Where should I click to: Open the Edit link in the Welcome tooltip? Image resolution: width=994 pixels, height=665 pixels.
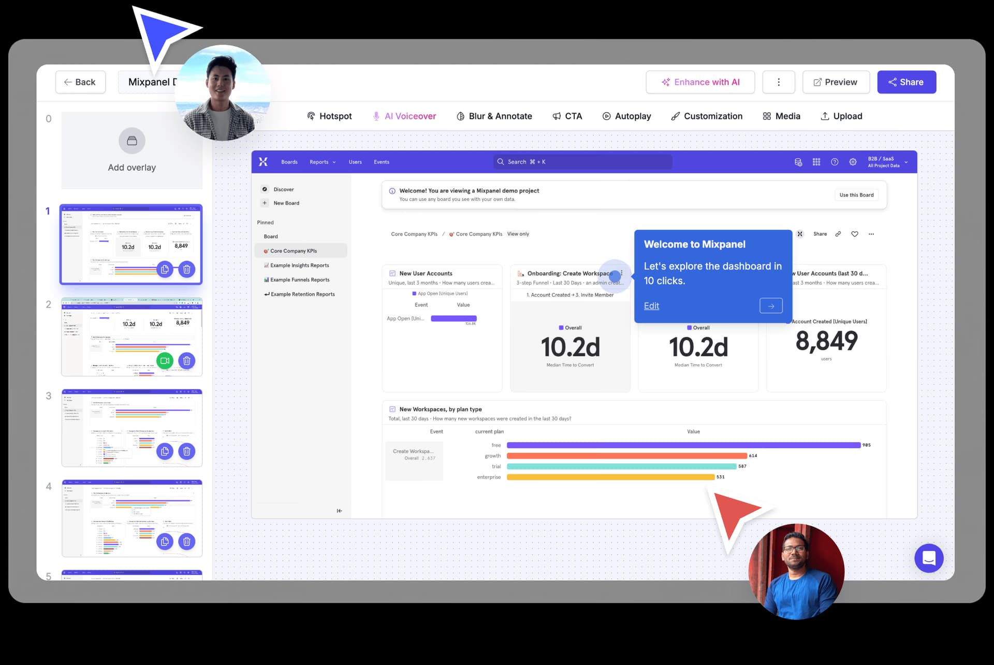(x=651, y=306)
